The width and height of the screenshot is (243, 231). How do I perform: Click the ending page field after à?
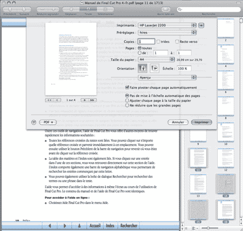(184, 53)
